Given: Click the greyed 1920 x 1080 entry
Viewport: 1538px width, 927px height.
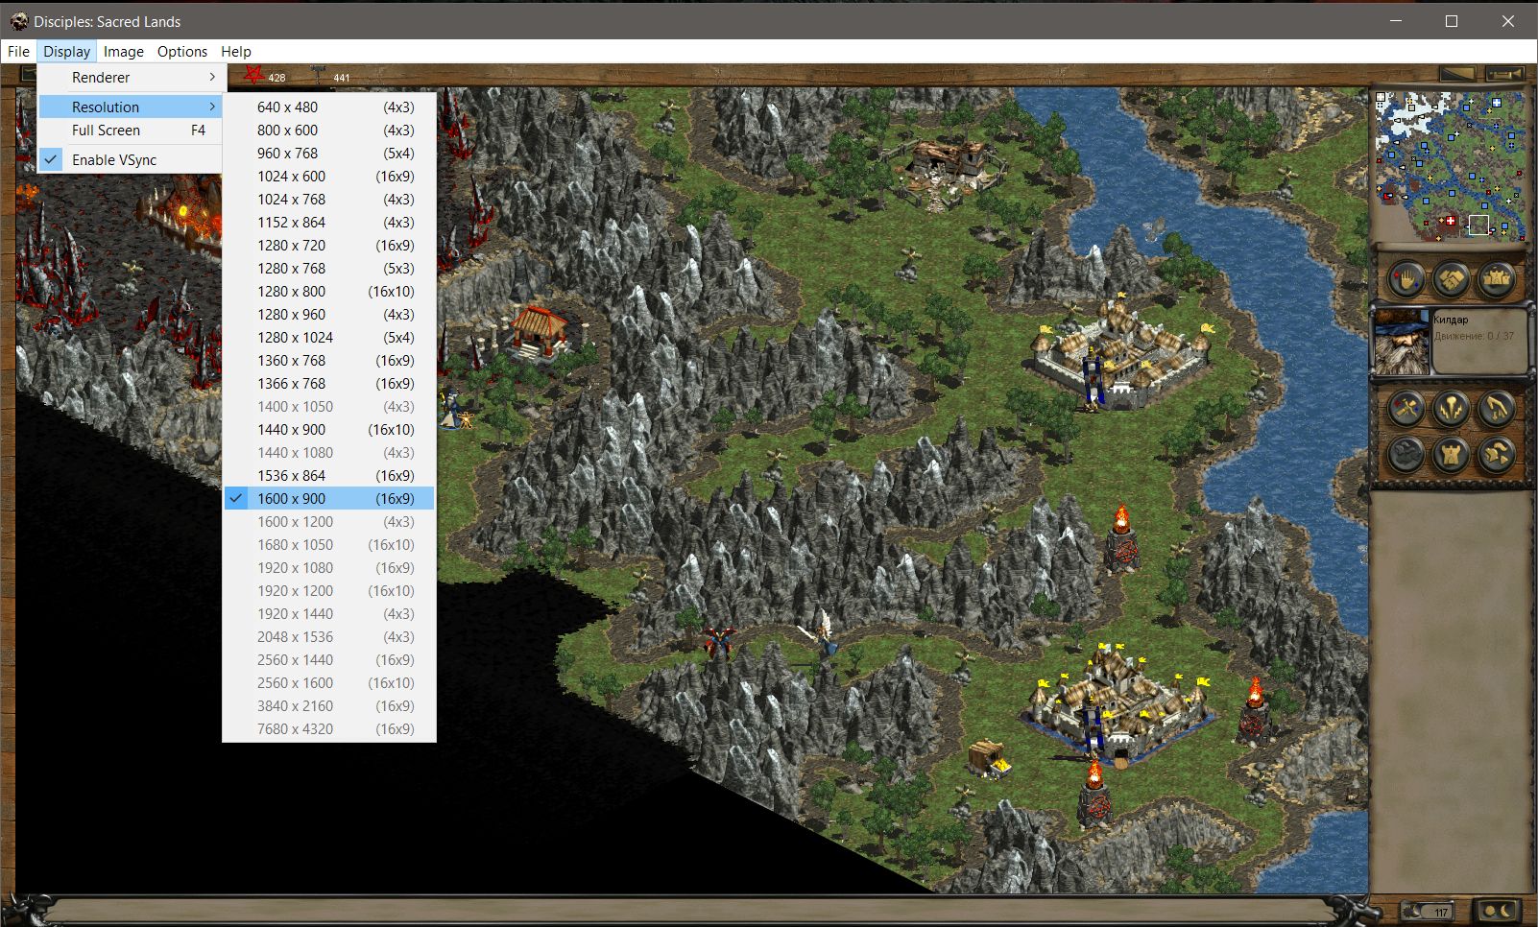Looking at the screenshot, I should click(x=329, y=568).
